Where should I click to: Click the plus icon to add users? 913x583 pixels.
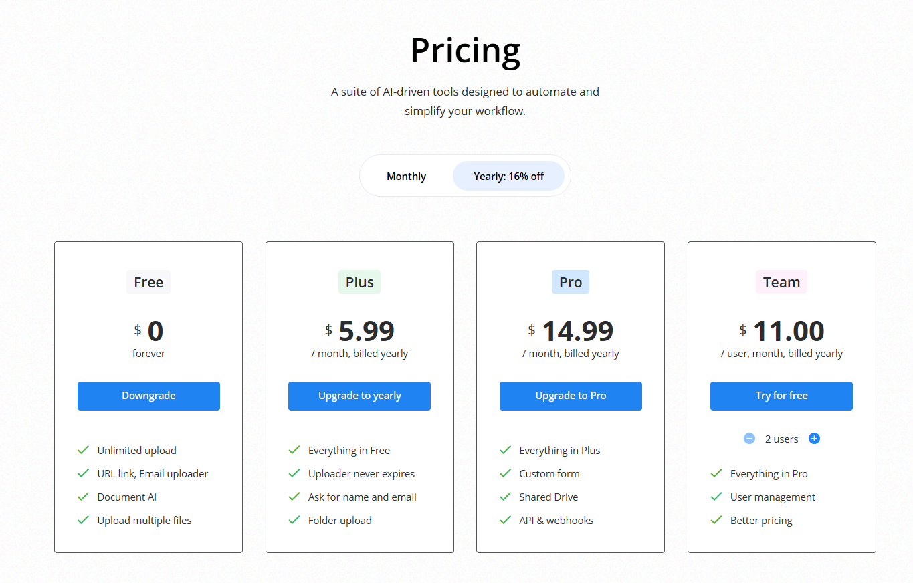point(814,439)
